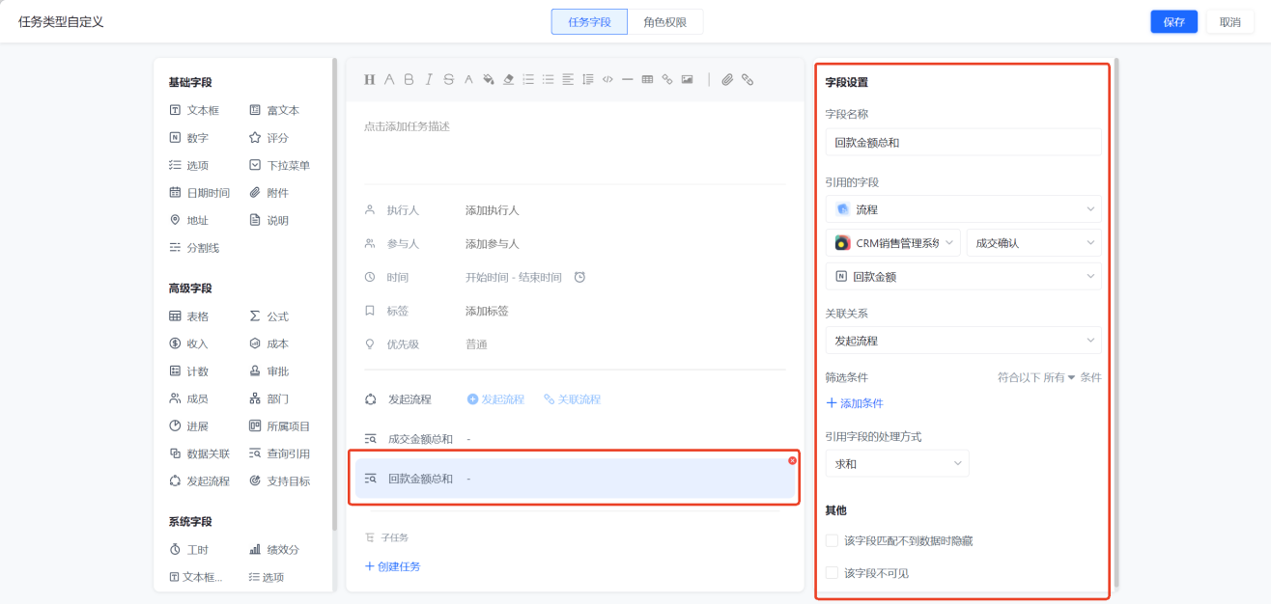The image size is (1271, 604).
Task: Open the paint bucket background color tool
Action: click(x=489, y=79)
